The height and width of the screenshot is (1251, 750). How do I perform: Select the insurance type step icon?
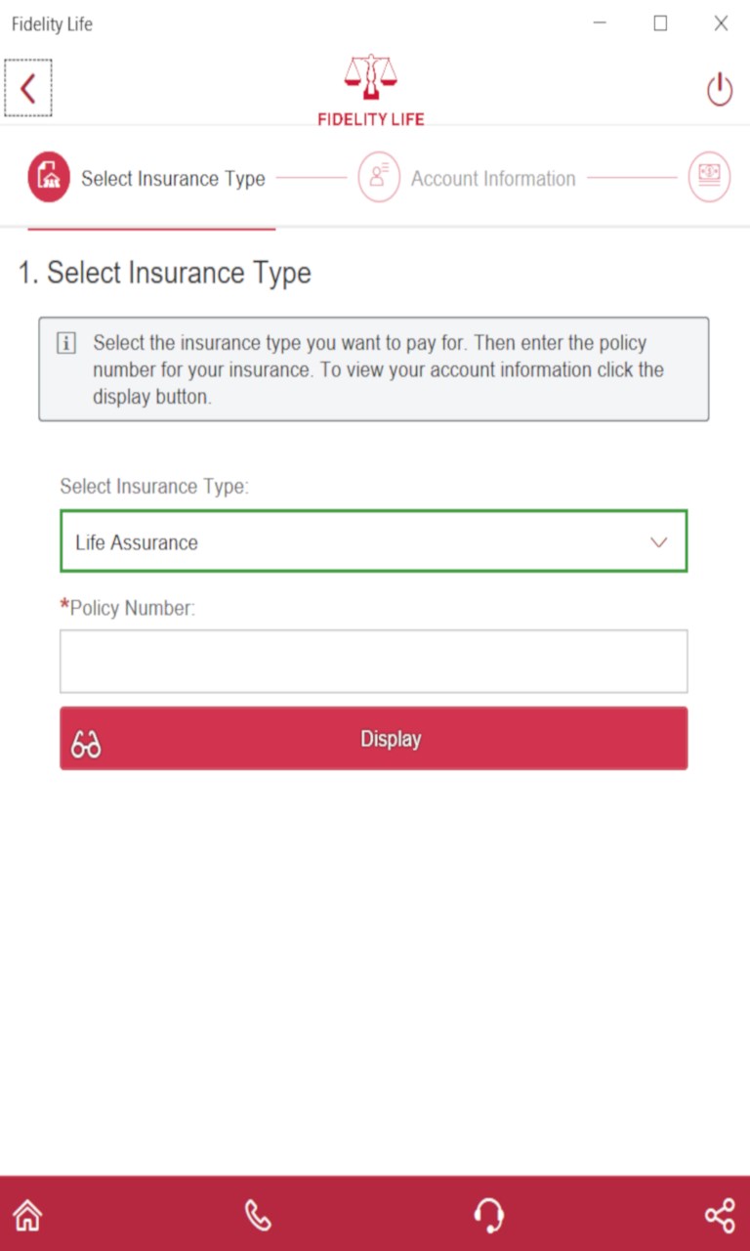click(x=49, y=178)
